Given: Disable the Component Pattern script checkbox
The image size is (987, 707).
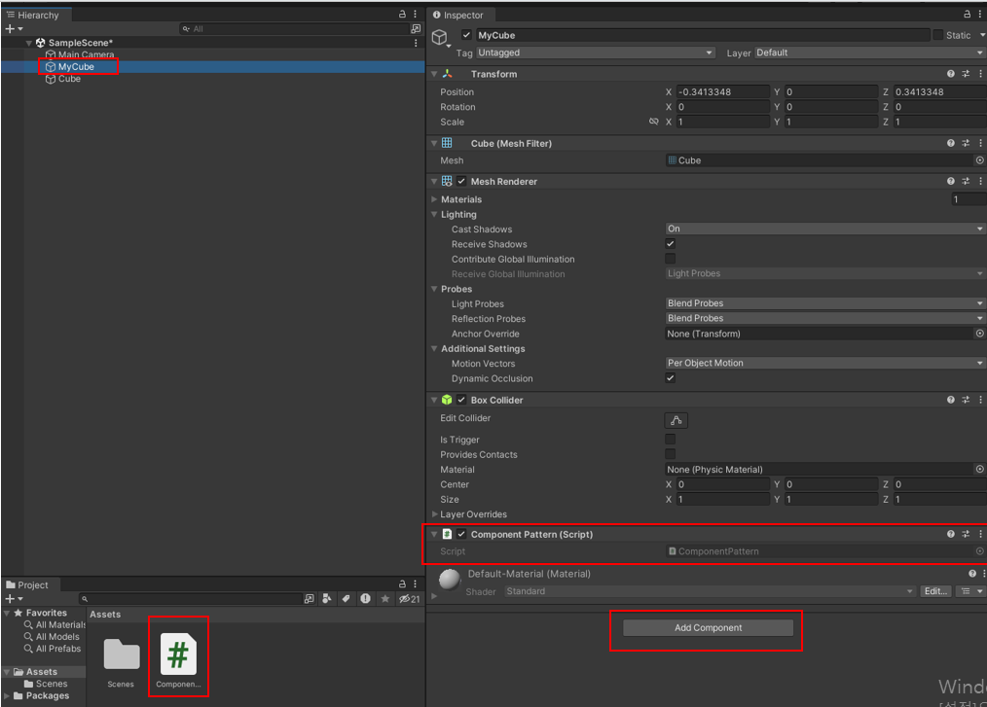Looking at the screenshot, I should coord(461,534).
